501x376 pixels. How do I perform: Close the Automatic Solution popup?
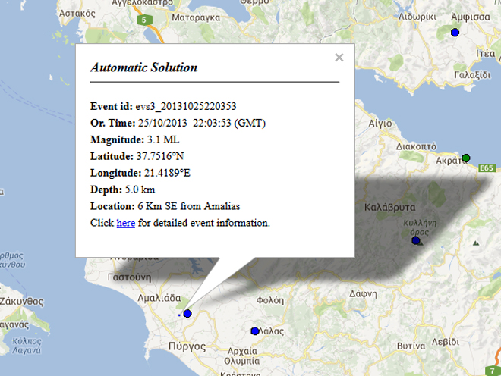339,57
